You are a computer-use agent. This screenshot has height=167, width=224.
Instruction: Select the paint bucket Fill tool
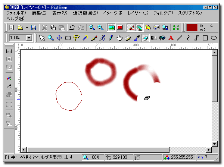[x=162, y=38]
